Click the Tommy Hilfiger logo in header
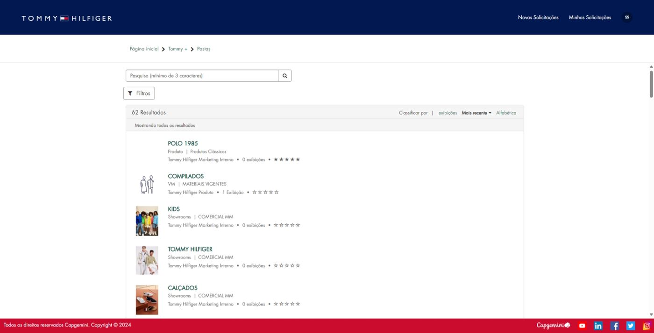Viewport: 654px width, 333px height. tap(67, 18)
